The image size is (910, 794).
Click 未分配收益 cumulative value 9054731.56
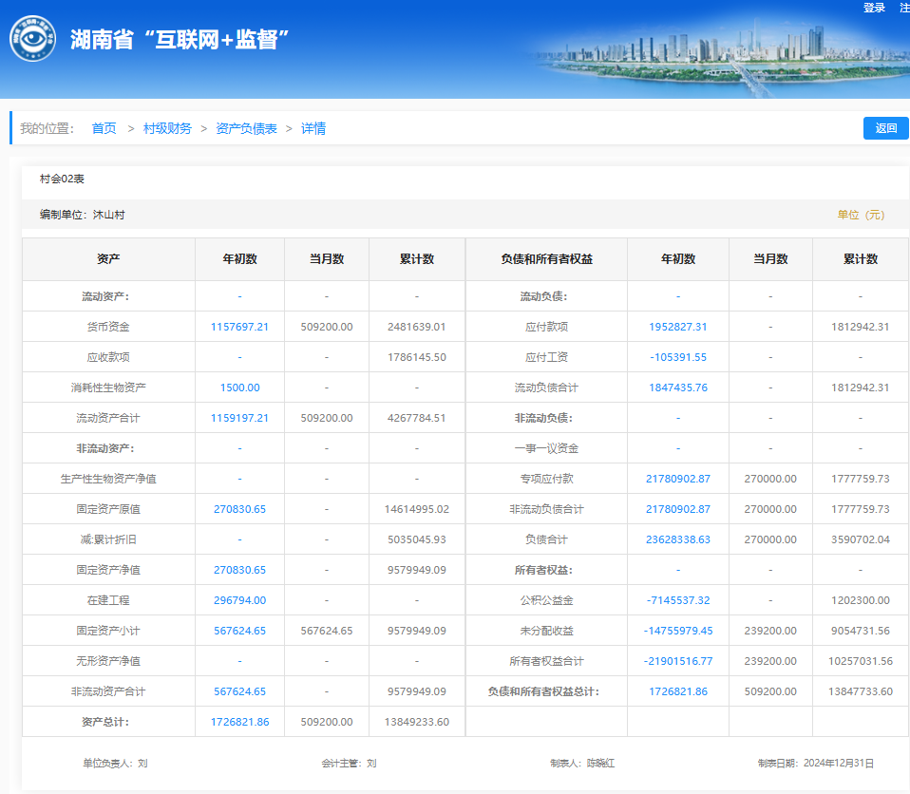click(860, 631)
